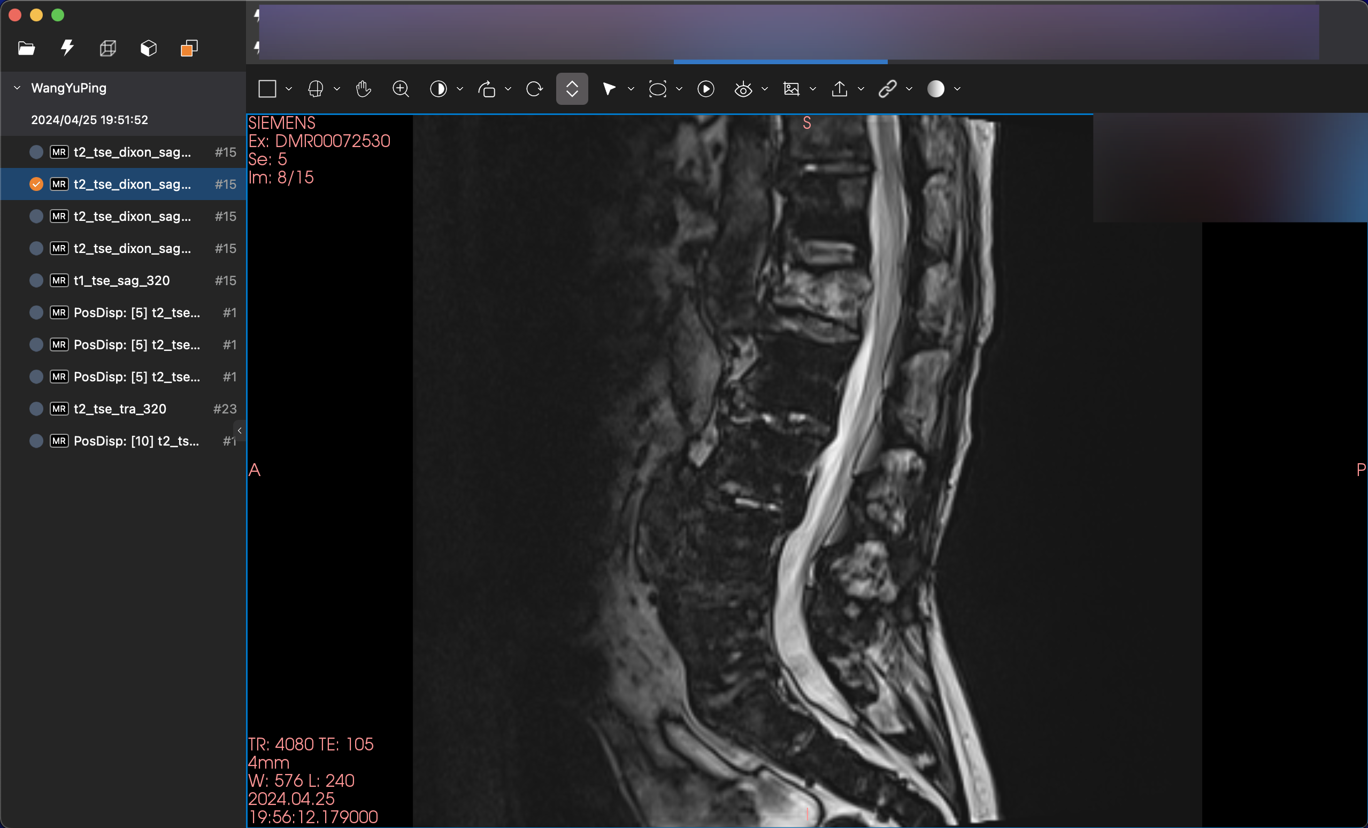The height and width of the screenshot is (828, 1368).
Task: Click the gray sphere color swatch
Action: click(x=935, y=89)
